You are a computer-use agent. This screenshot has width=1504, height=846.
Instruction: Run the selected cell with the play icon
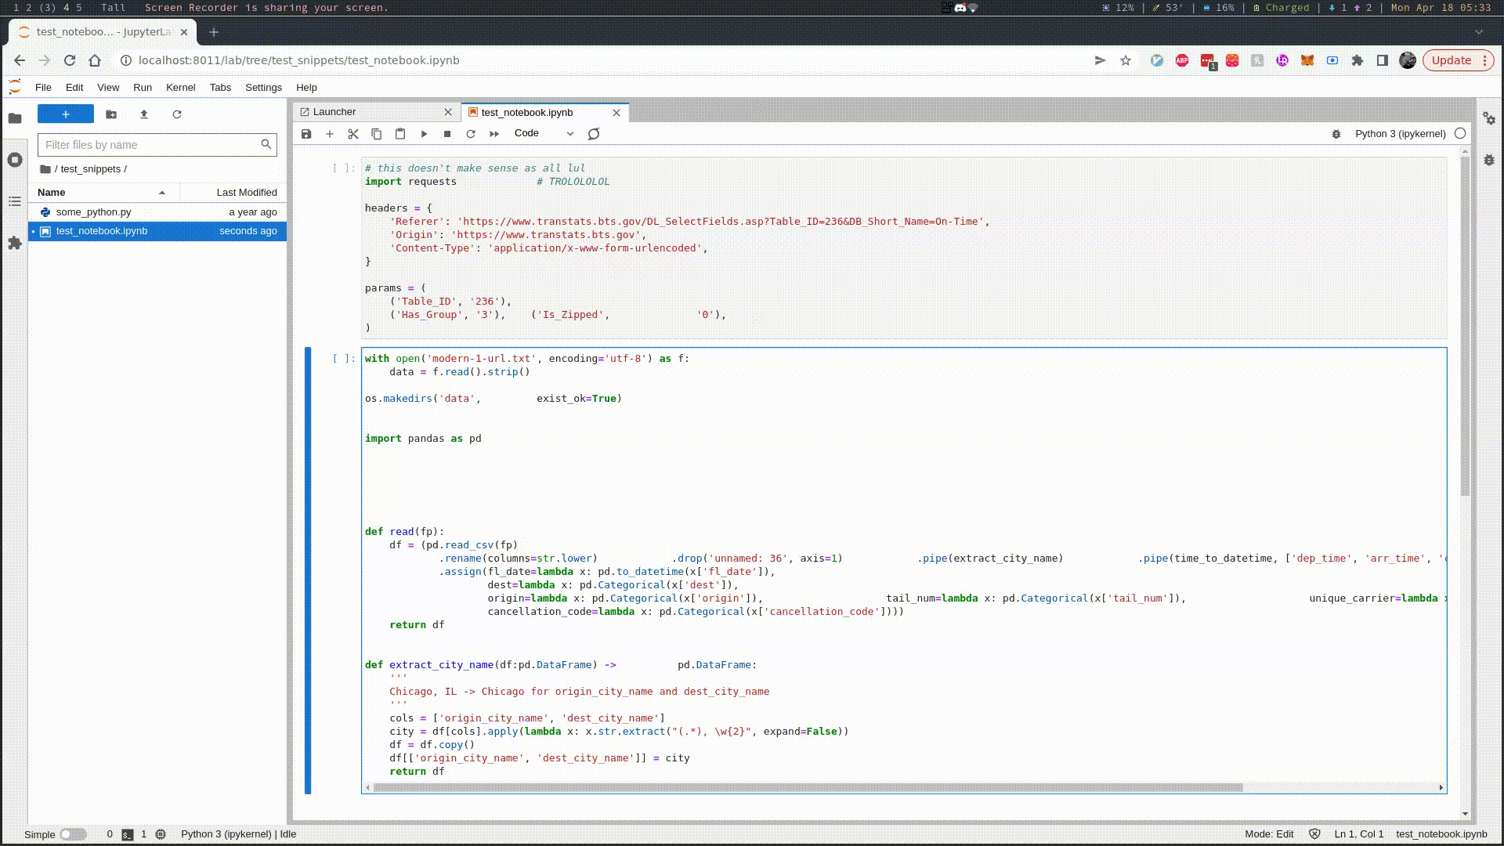tap(424, 133)
